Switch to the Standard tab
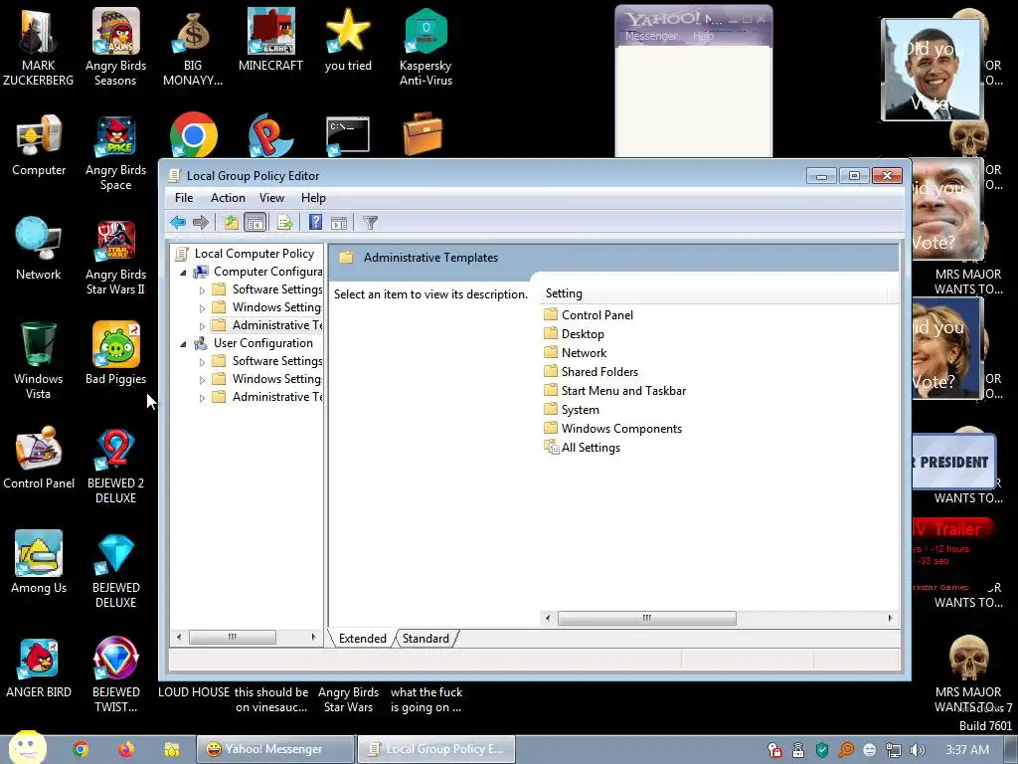 (x=425, y=639)
